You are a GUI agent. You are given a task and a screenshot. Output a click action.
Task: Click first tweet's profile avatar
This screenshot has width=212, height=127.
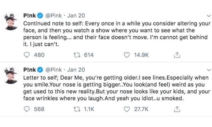(x=11, y=21)
